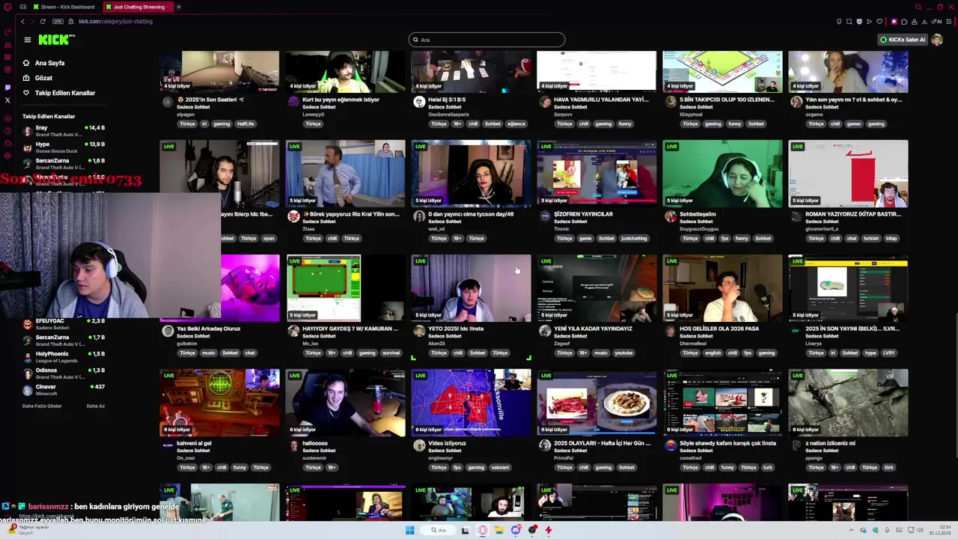Click channel avatar next to 'Helal Bj S:1 B:5'
Viewport: 958px width, 539px height.
419,102
